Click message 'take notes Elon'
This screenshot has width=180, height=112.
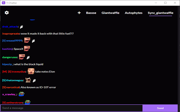pos(45,72)
